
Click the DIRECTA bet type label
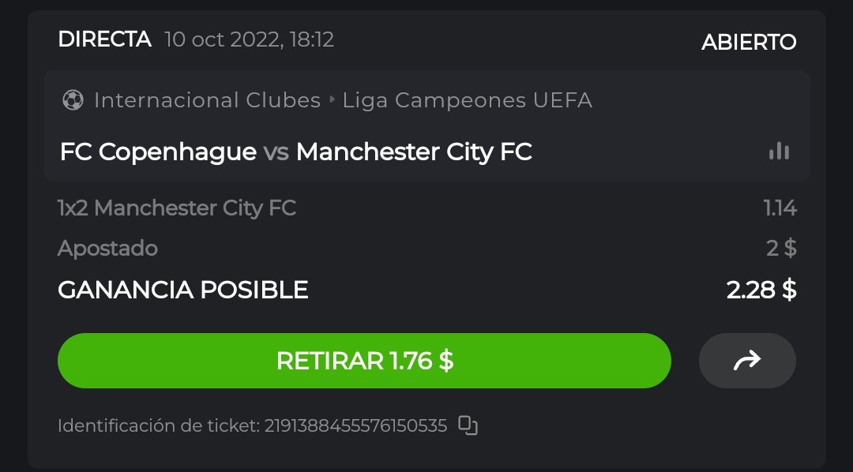coord(104,39)
